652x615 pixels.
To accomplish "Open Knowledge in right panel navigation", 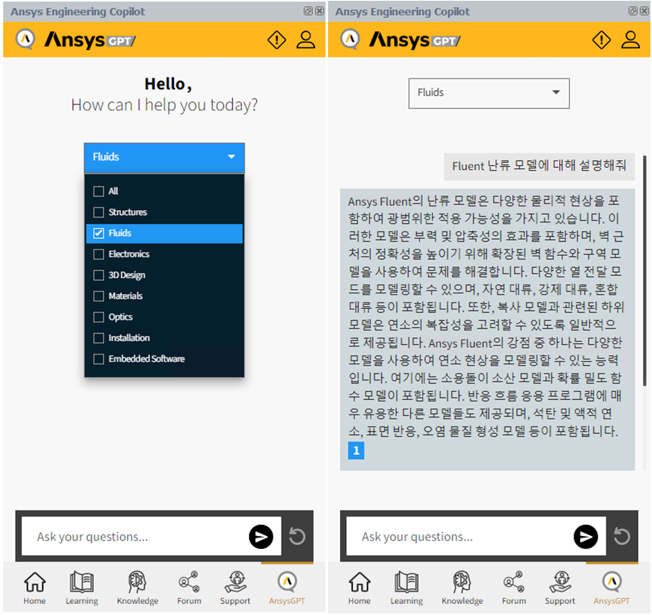I will [x=462, y=587].
